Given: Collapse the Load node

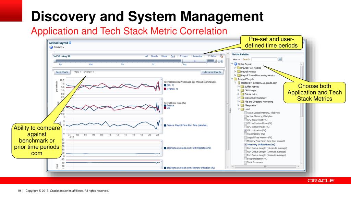Looking at the screenshot, I should [239, 109].
